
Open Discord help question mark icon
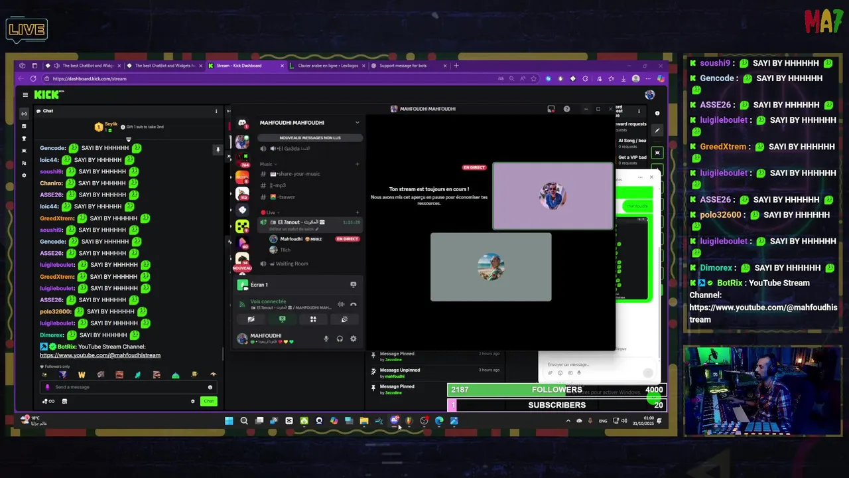566,109
